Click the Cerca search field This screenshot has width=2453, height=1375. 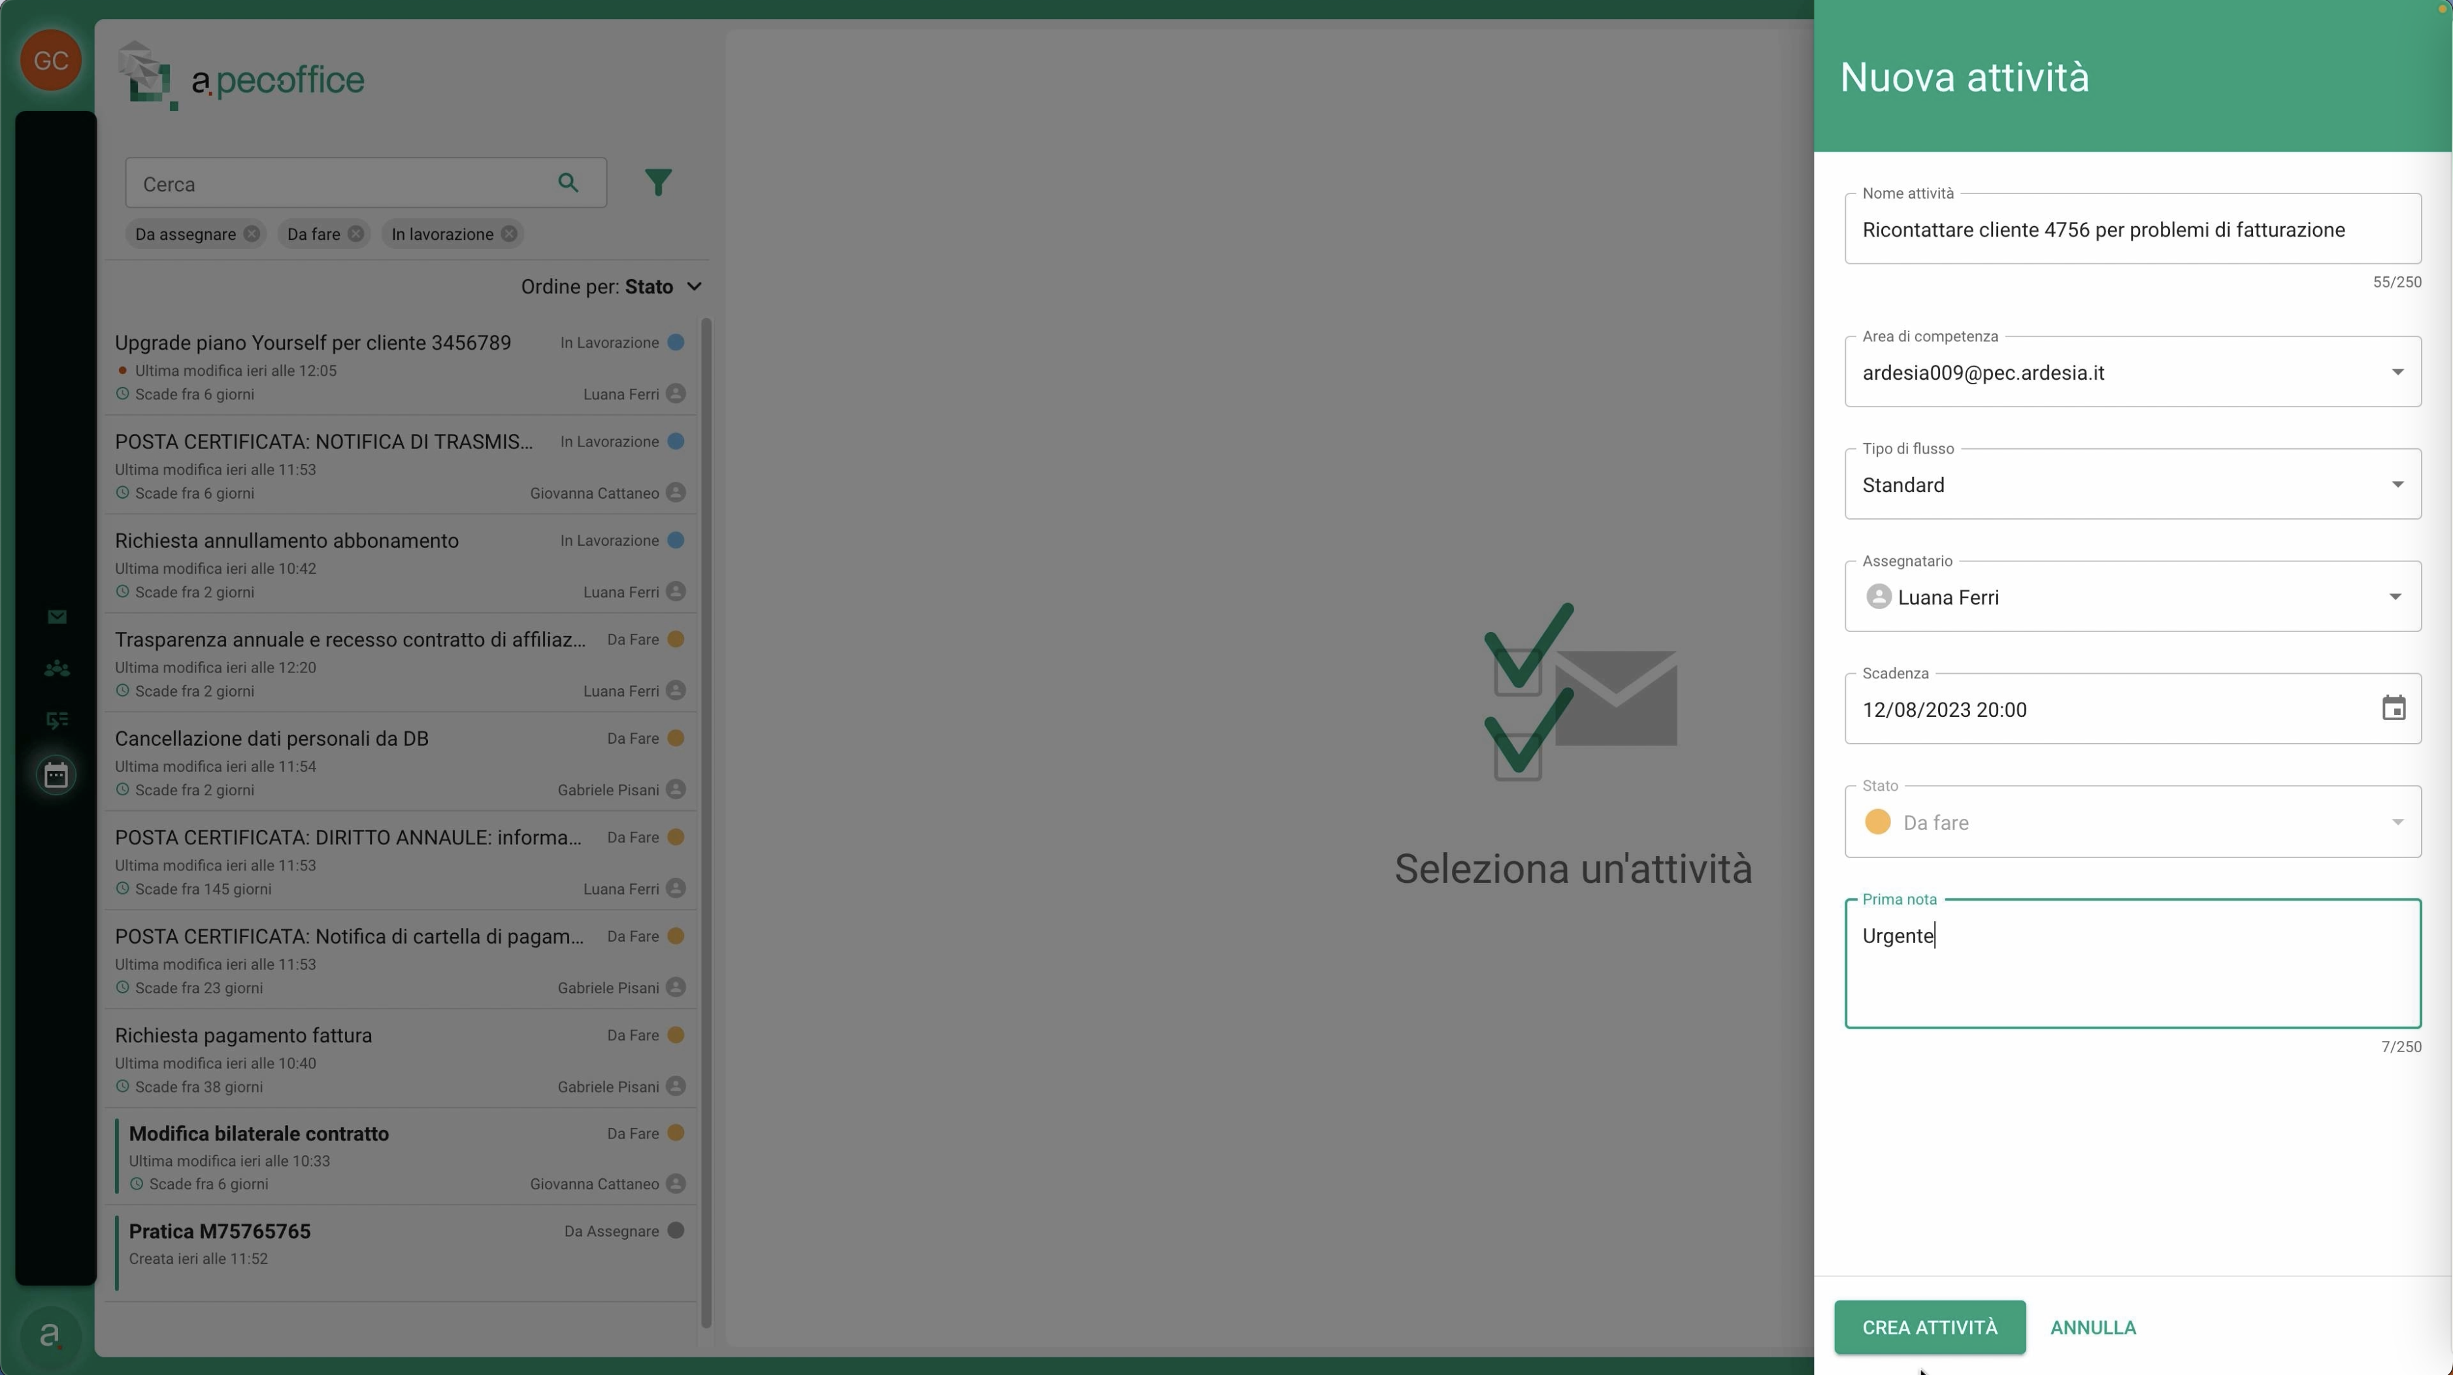pos(366,183)
